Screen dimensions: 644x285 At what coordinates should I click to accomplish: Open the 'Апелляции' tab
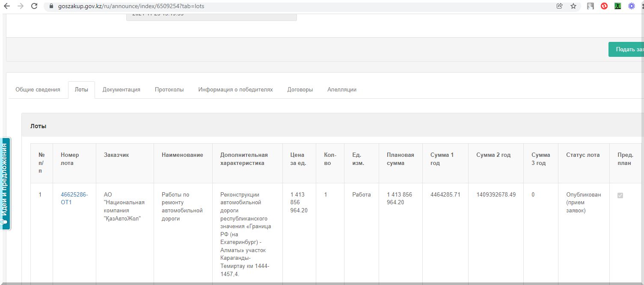342,90
